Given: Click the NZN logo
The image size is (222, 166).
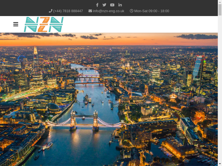Looking at the screenshot, I should coord(44,24).
